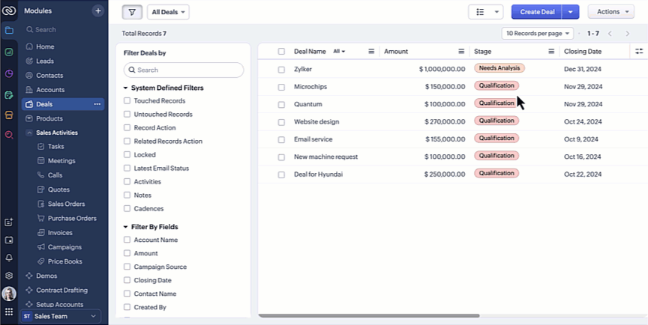
Task: Open the Microchips deal link
Action: (x=310, y=87)
